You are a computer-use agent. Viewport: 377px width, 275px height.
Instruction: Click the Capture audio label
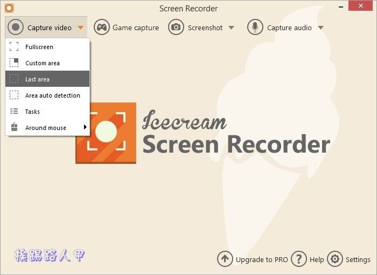coord(289,27)
